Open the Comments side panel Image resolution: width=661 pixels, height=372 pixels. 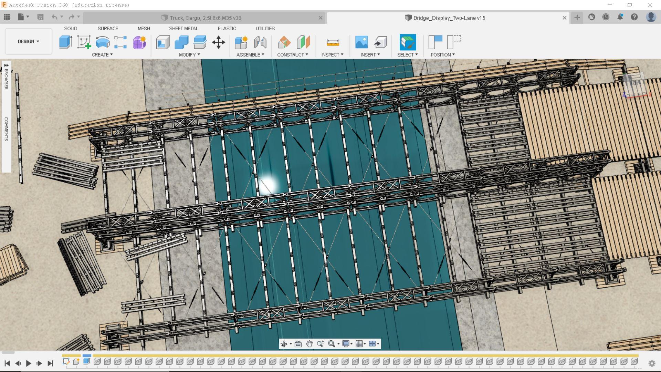(6, 128)
